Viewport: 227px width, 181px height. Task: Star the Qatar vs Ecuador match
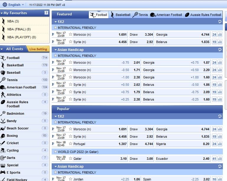tap(71, 158)
